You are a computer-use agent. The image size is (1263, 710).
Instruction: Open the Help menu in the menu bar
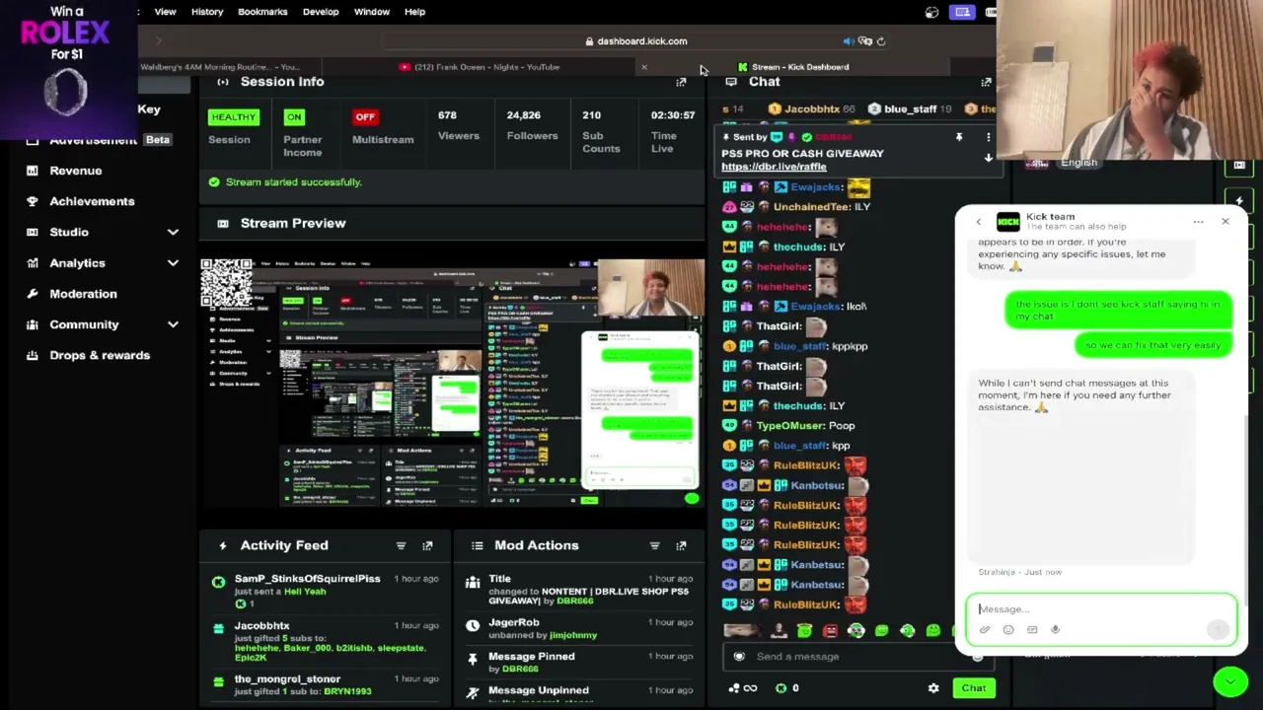tap(414, 12)
